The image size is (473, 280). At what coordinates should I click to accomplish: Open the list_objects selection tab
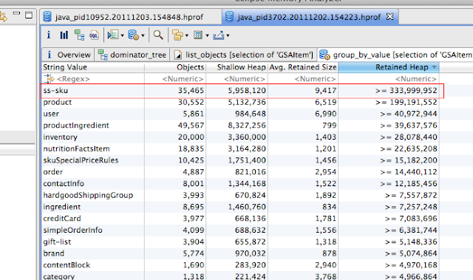tap(244, 55)
